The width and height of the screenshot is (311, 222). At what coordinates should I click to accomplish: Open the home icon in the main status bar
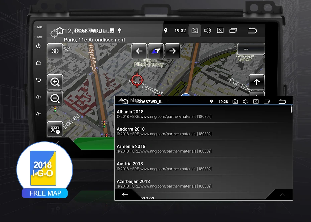59,30
